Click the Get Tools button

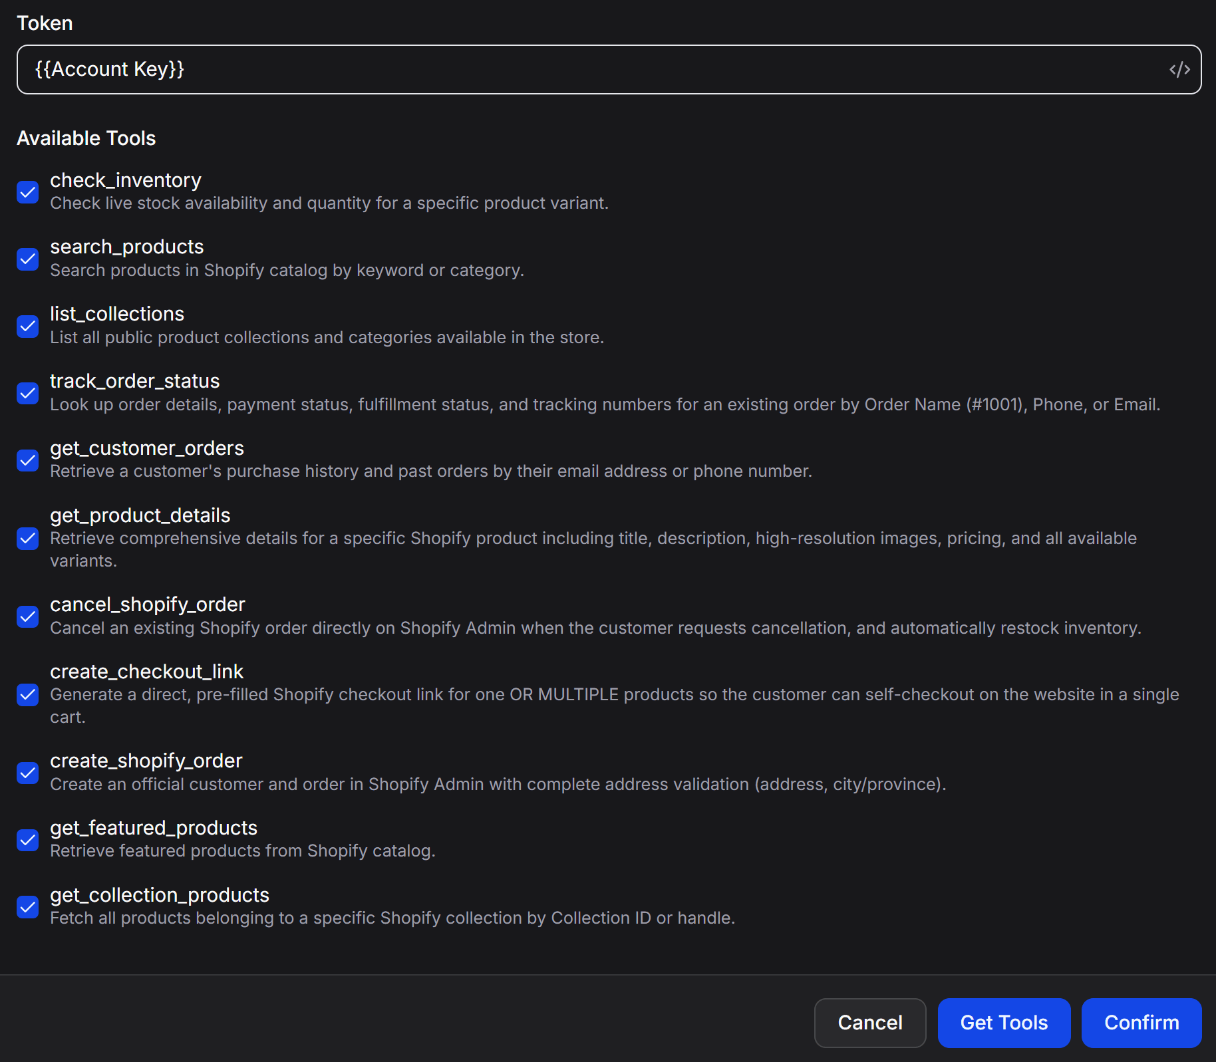pyautogui.click(x=1004, y=1023)
